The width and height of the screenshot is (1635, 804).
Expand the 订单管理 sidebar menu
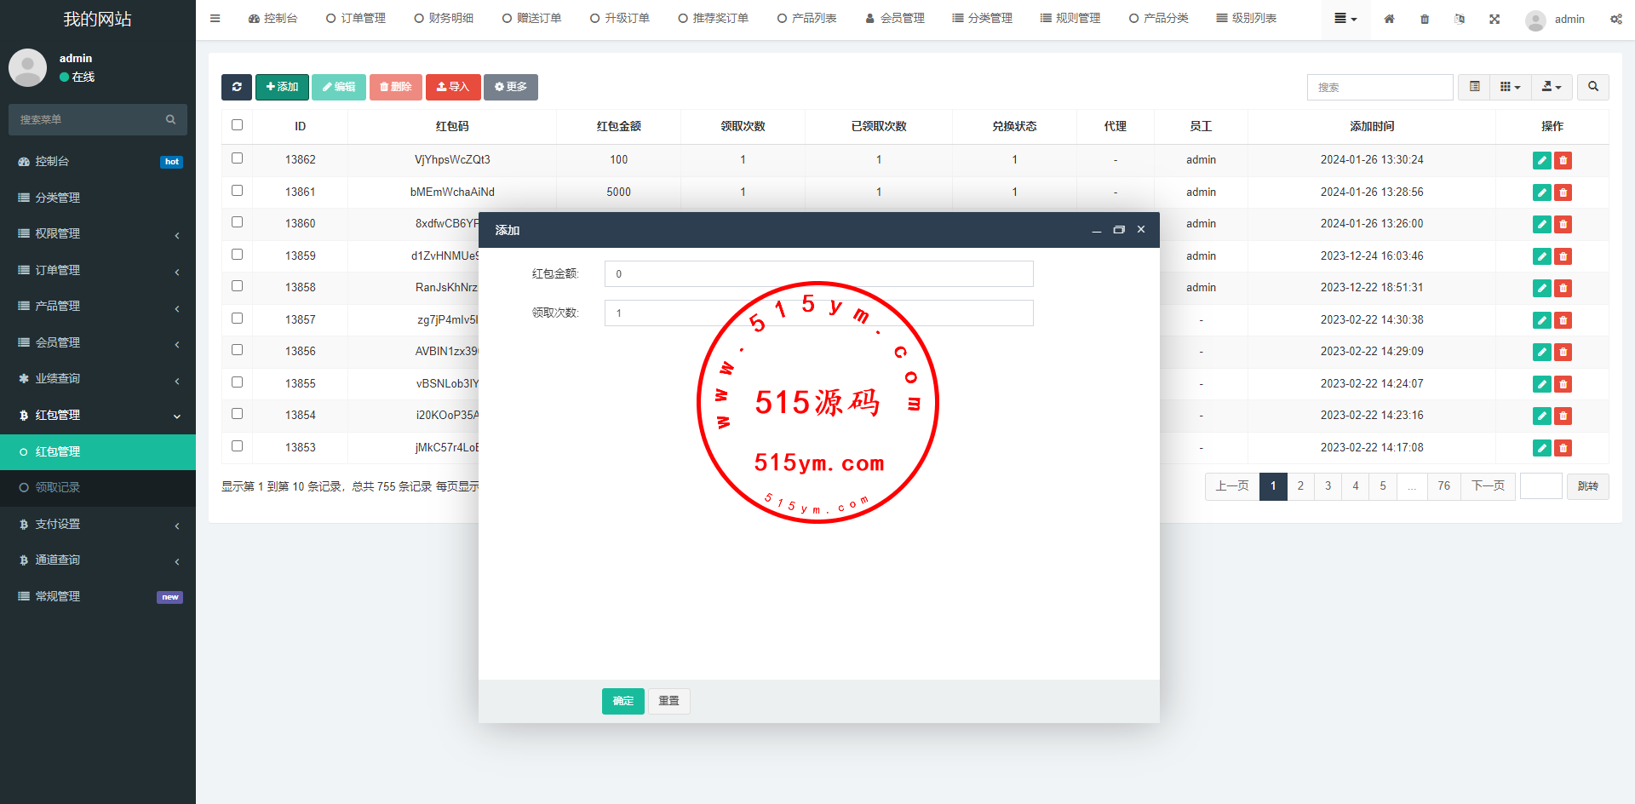[98, 270]
